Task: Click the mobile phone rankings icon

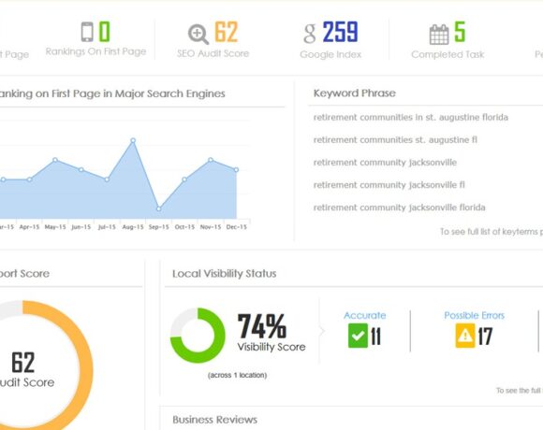Action: click(x=87, y=32)
